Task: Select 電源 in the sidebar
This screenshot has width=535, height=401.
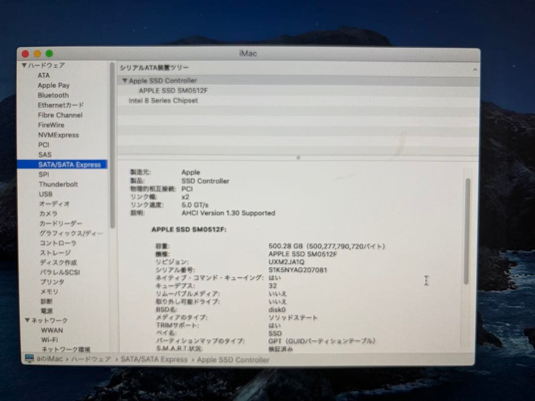Action: tap(47, 310)
